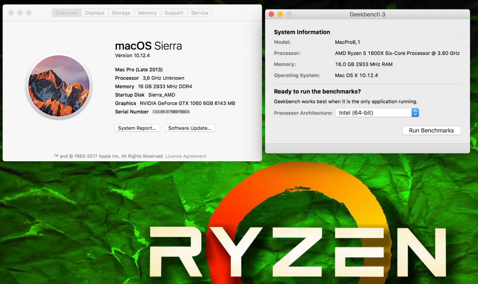Viewport: 478px width, 284px height.
Task: Click the 'Sierra_AMD' startup disk name
Action: 162,95
